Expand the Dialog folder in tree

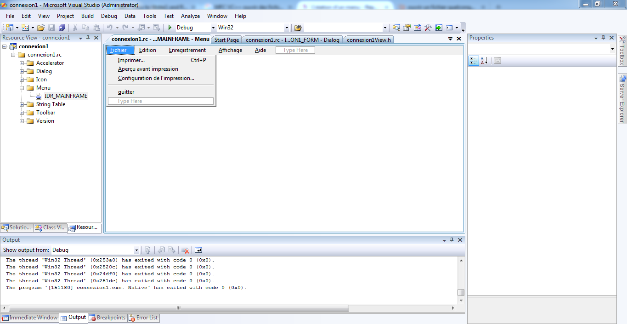(22, 71)
